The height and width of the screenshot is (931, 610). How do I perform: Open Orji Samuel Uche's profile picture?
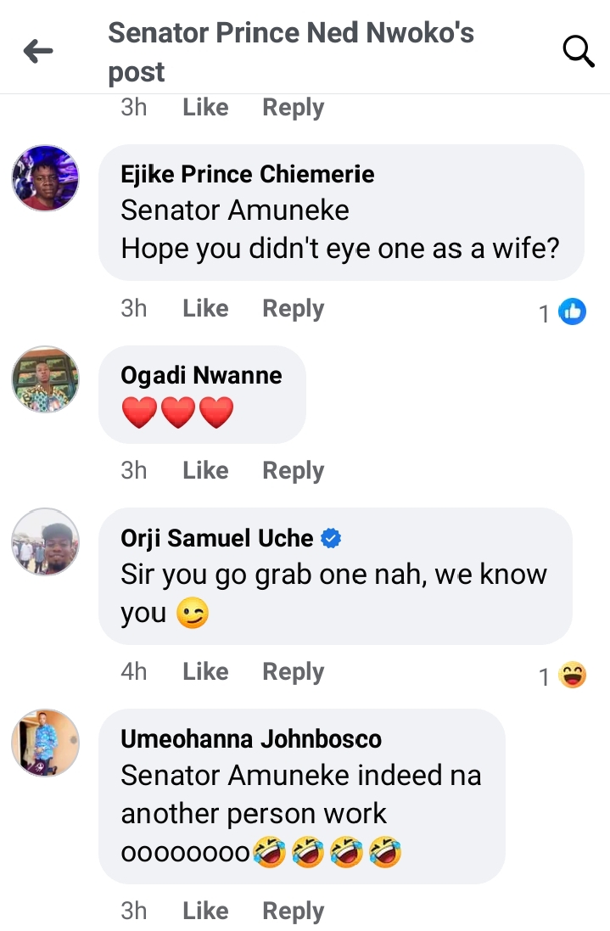(x=45, y=541)
